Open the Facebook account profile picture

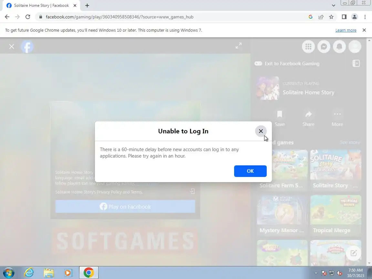(x=355, y=46)
